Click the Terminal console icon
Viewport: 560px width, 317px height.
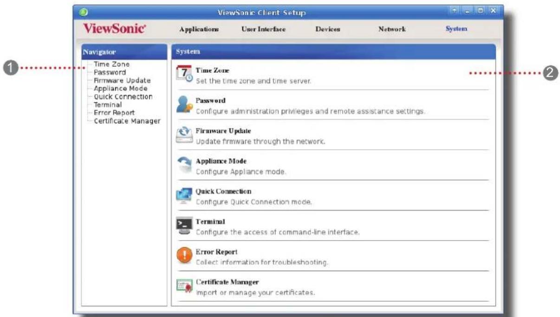click(184, 226)
